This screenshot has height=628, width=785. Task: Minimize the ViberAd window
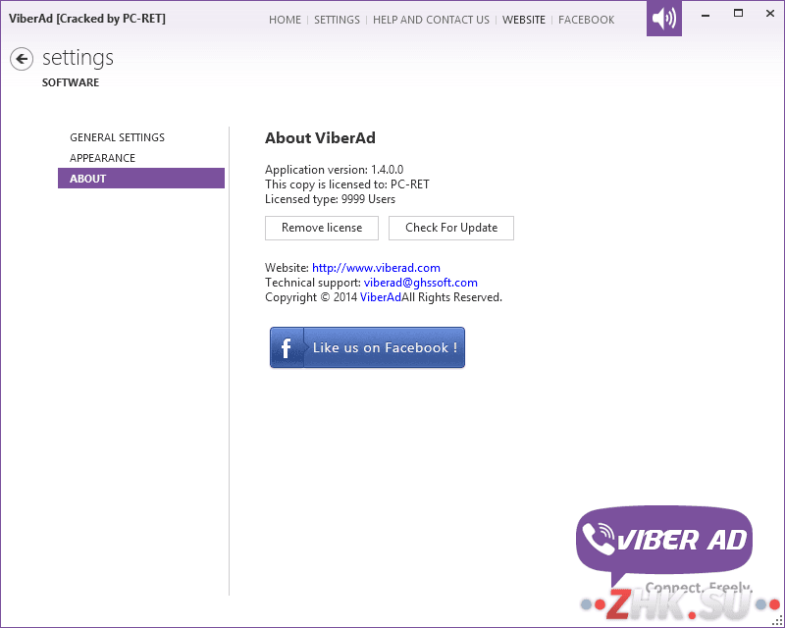(706, 15)
